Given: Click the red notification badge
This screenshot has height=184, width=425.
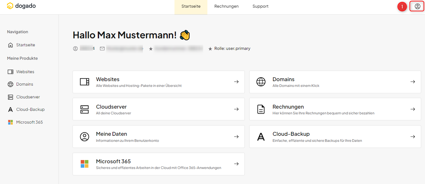Looking at the screenshot, I should pyautogui.click(x=402, y=6).
